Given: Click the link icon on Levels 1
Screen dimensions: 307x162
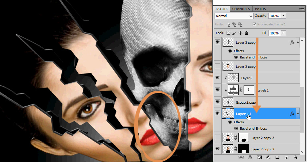Looking at the screenshot, I should [241, 90].
